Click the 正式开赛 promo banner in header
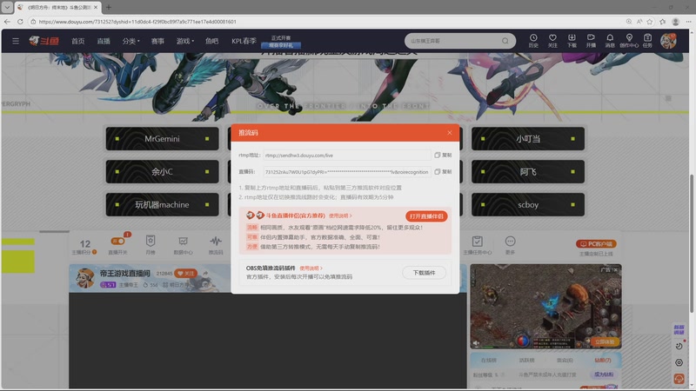The image size is (696, 391). [x=281, y=42]
